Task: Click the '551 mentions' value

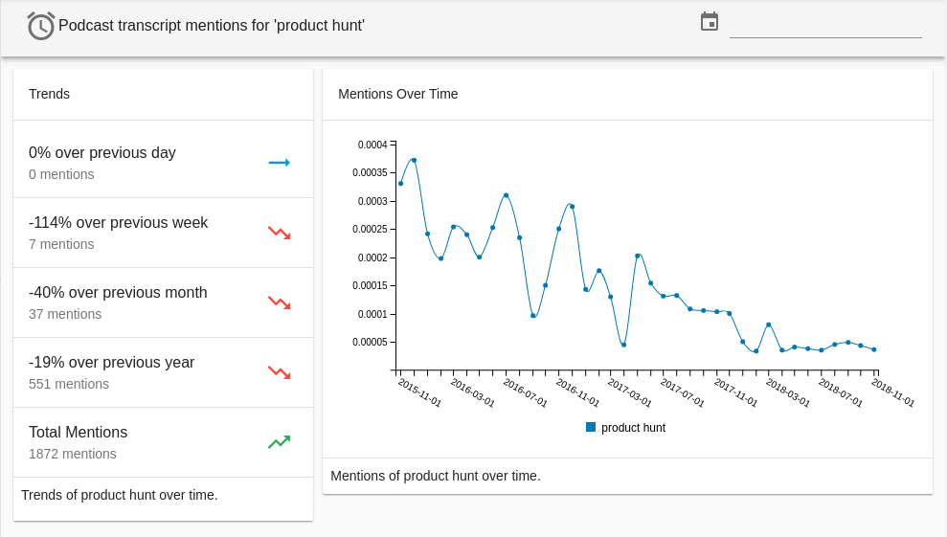Action: pos(69,384)
